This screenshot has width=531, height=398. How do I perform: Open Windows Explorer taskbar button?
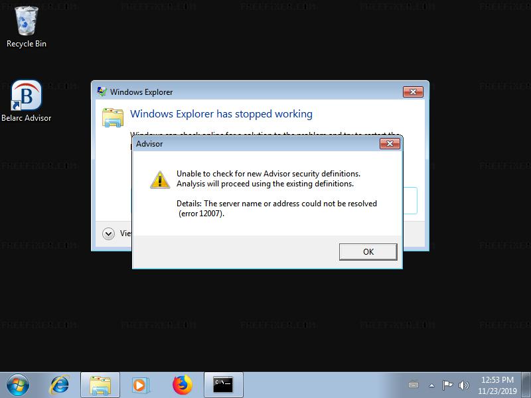tap(100, 385)
